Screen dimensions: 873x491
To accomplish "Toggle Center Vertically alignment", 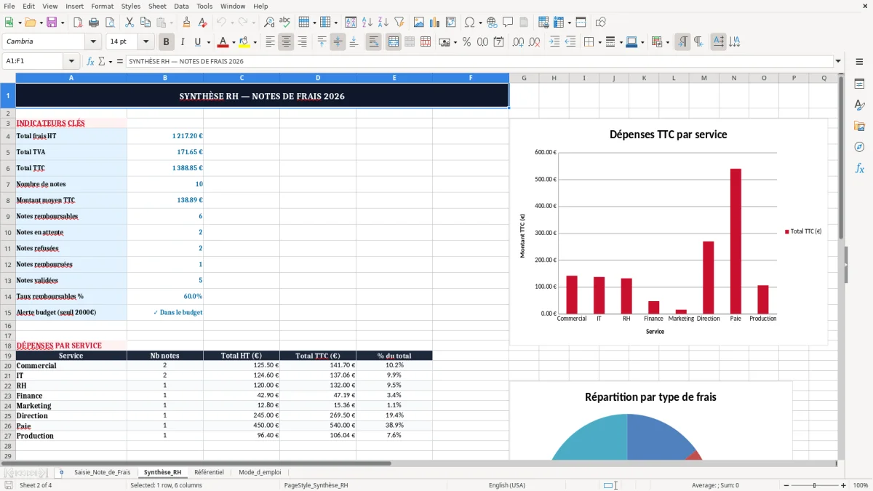I will (x=338, y=42).
